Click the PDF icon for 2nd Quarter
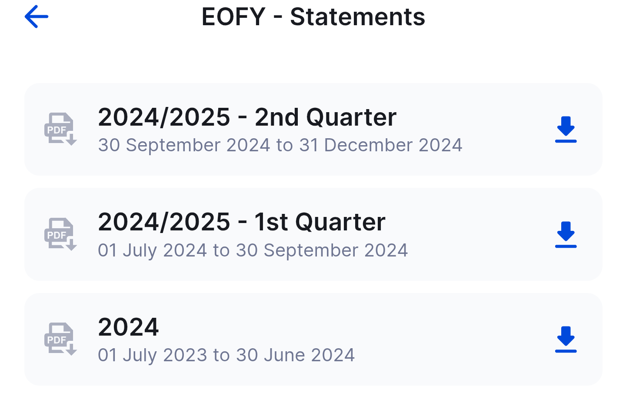Screen dimensions: 626x393 tap(60, 129)
